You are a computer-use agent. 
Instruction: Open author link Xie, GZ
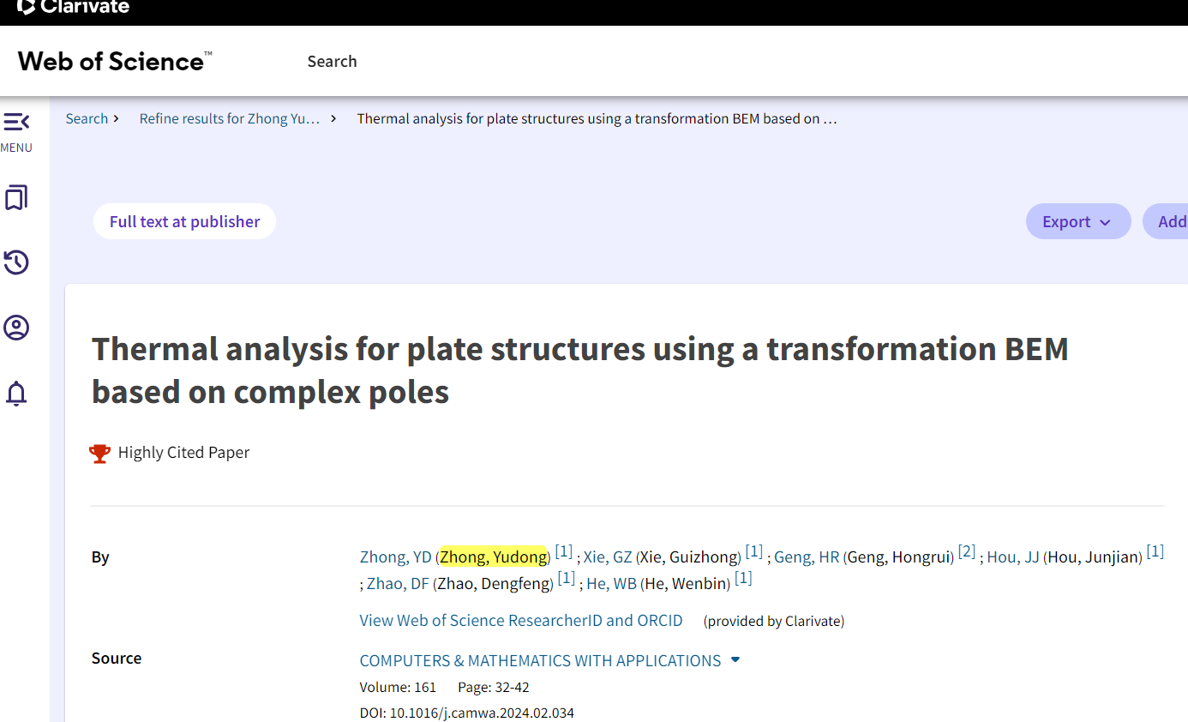(608, 557)
